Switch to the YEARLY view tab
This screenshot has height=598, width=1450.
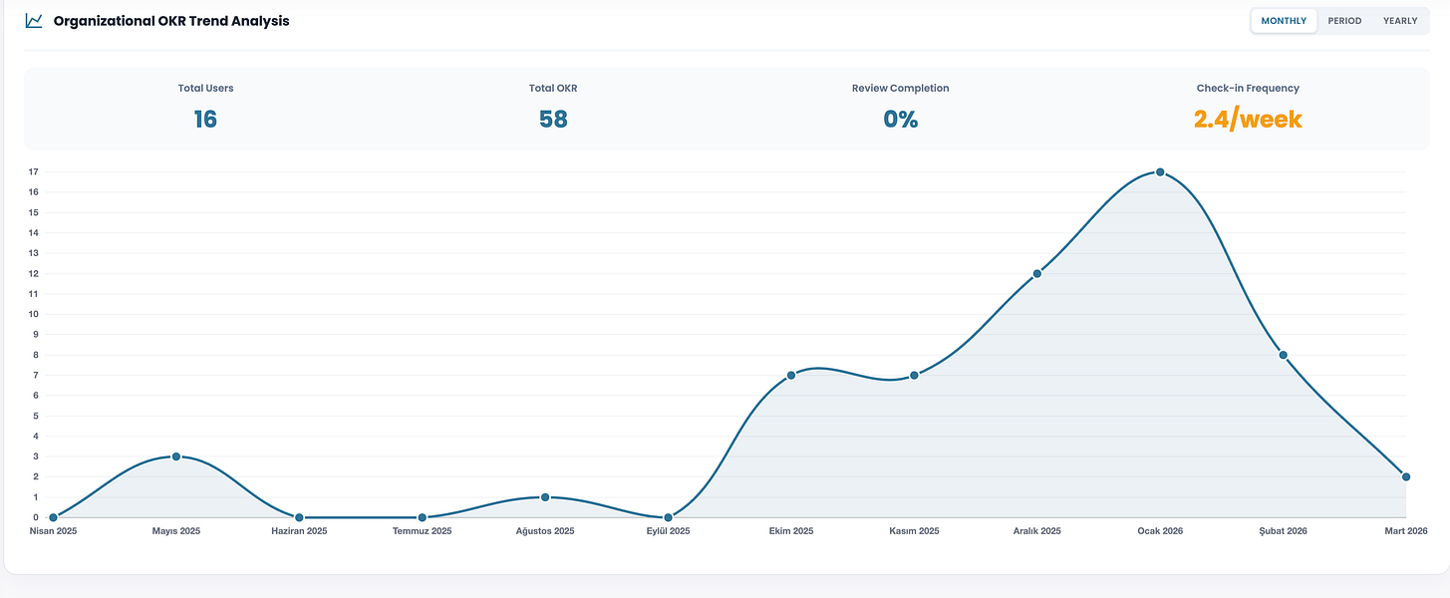(1400, 21)
